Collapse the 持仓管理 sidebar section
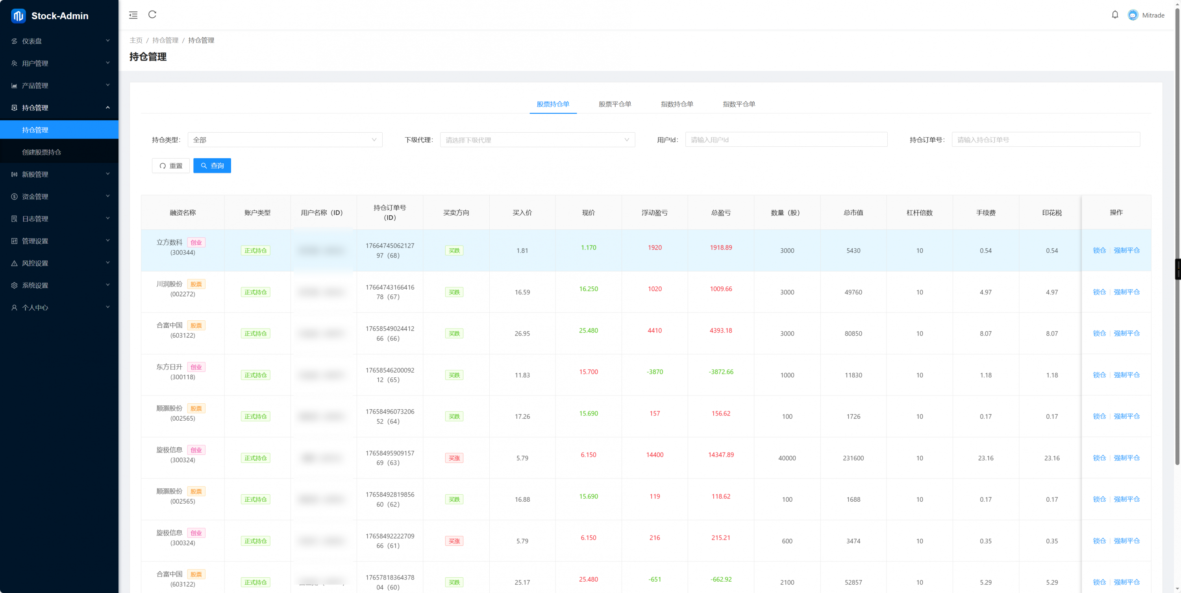 [59, 108]
